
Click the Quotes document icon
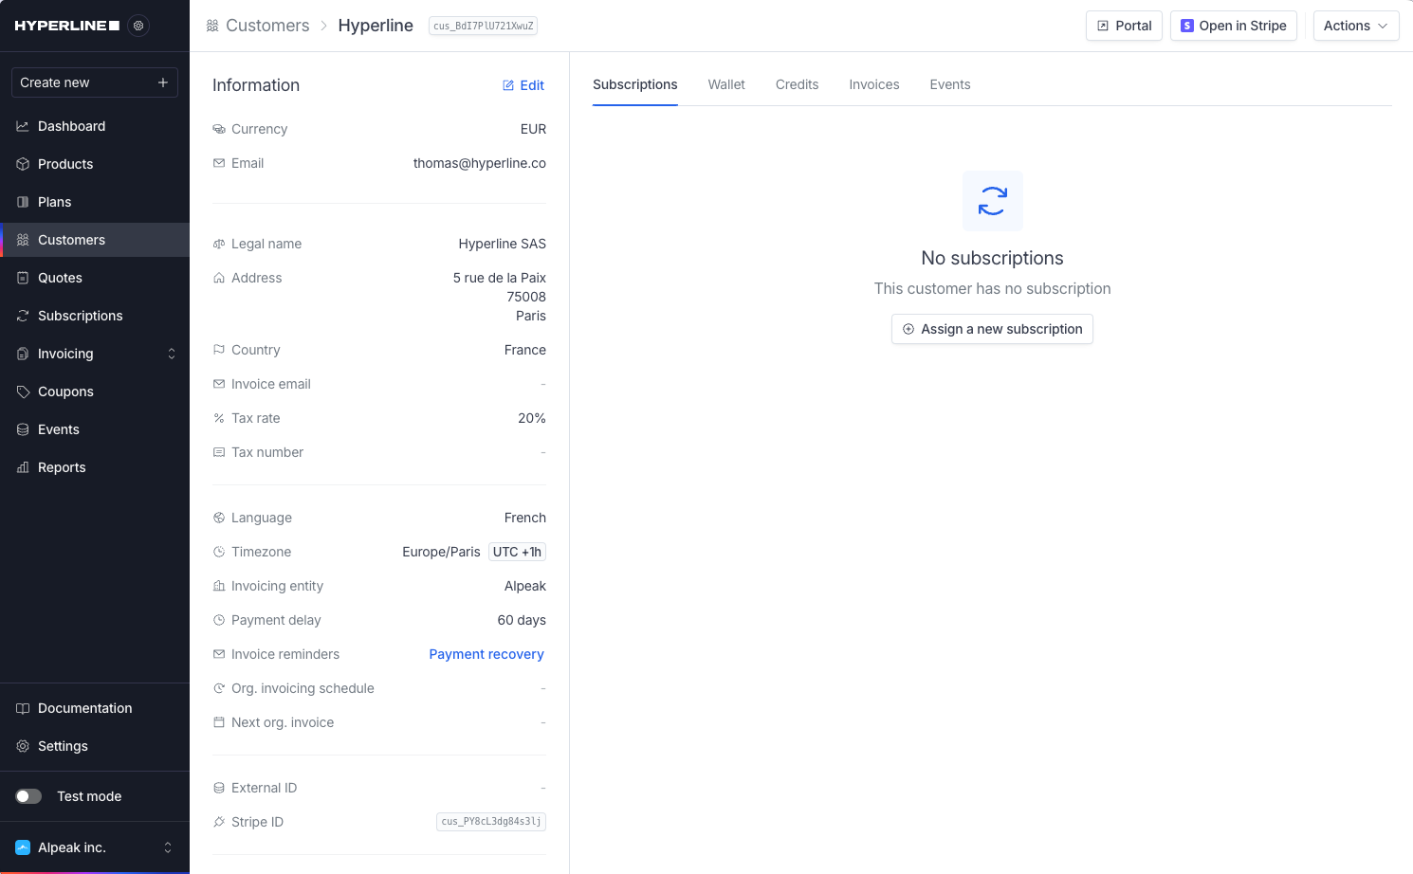[x=23, y=278]
